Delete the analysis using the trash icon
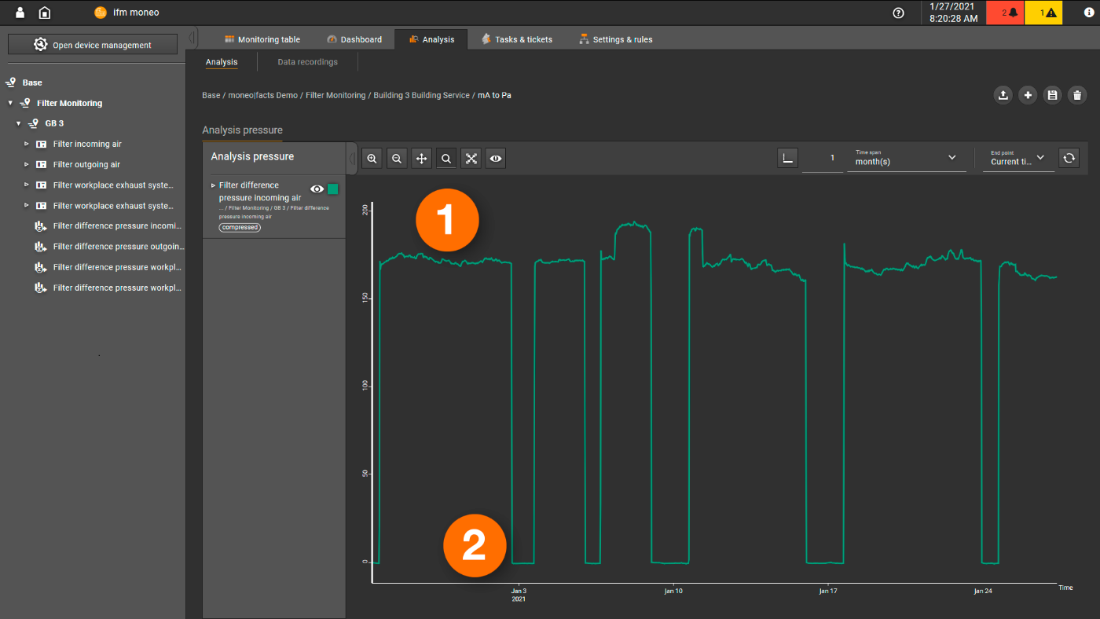 click(1077, 94)
